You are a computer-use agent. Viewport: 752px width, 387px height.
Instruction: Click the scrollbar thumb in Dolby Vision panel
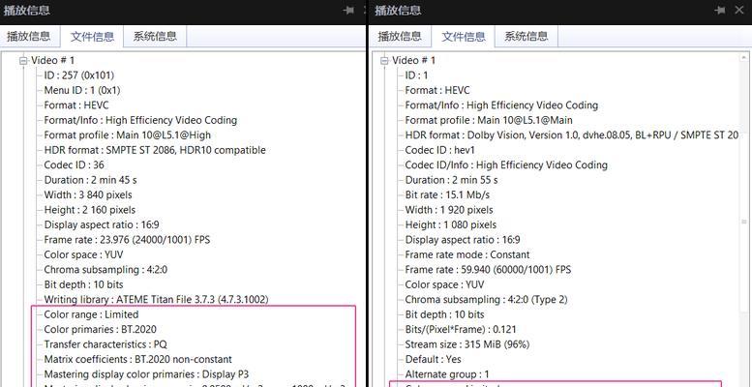pos(745,222)
